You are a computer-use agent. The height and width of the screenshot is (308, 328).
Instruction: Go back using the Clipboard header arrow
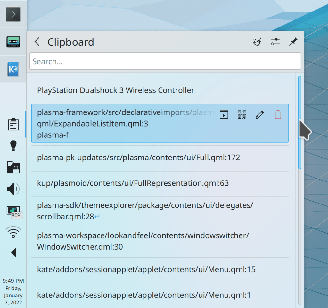point(37,42)
